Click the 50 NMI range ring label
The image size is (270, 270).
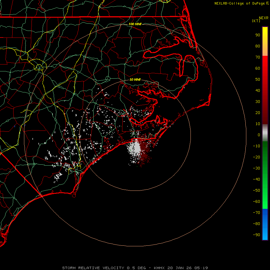pos(135,79)
